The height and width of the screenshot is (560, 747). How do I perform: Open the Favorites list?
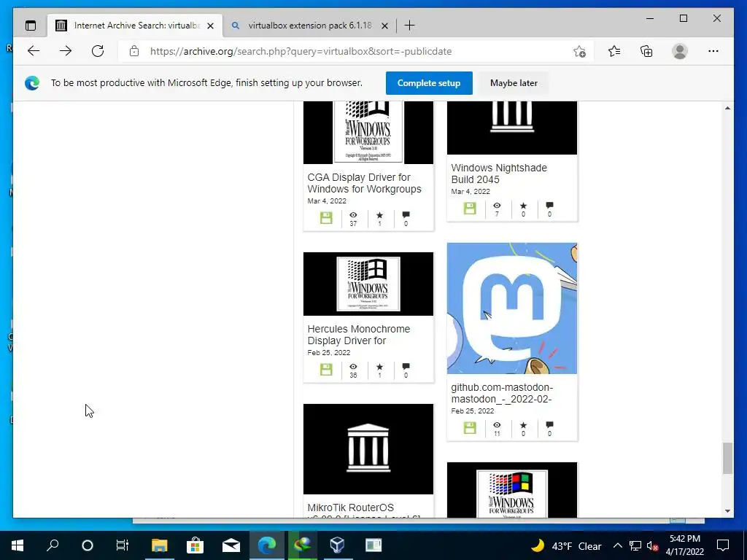coord(614,51)
